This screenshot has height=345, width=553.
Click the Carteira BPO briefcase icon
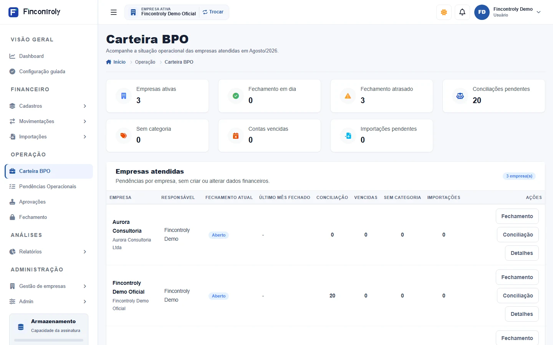click(x=12, y=171)
